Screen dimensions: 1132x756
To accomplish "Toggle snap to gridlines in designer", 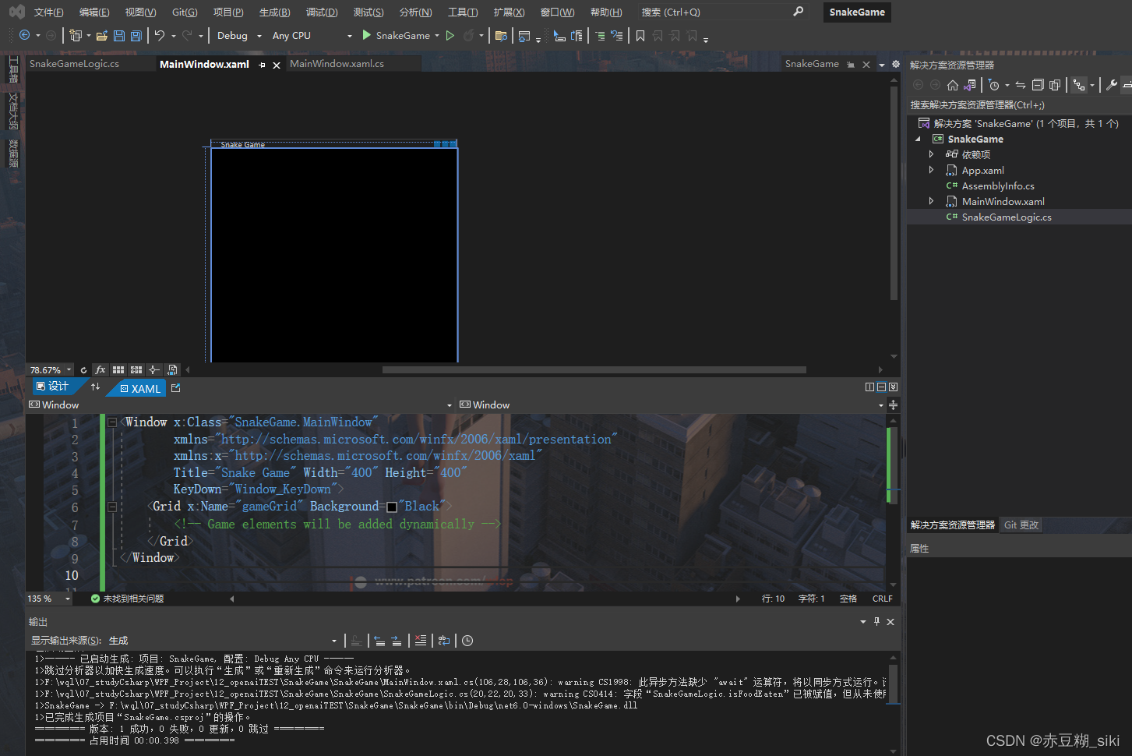I will tap(136, 370).
